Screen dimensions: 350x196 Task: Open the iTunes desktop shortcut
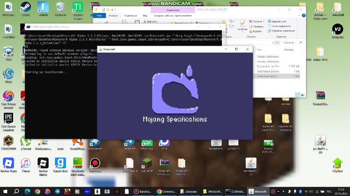tap(26, 164)
